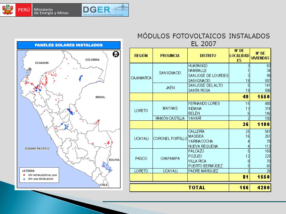The width and height of the screenshot is (286, 214).
Task: Click the 'BRASIL' label on map
Action: [x=100, y=97]
